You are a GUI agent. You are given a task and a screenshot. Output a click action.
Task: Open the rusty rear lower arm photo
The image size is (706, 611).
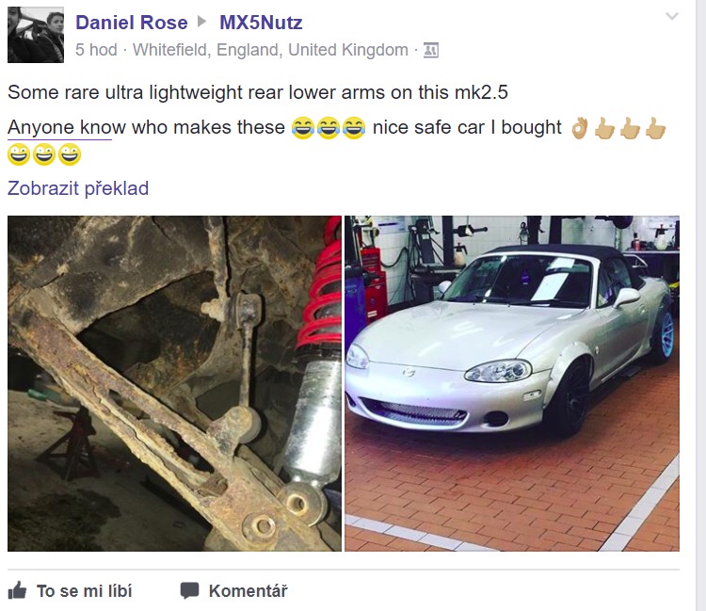[x=174, y=383]
